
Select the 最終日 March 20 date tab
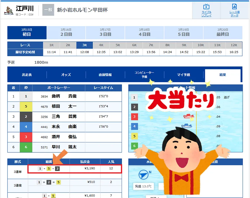coord(222,33)
